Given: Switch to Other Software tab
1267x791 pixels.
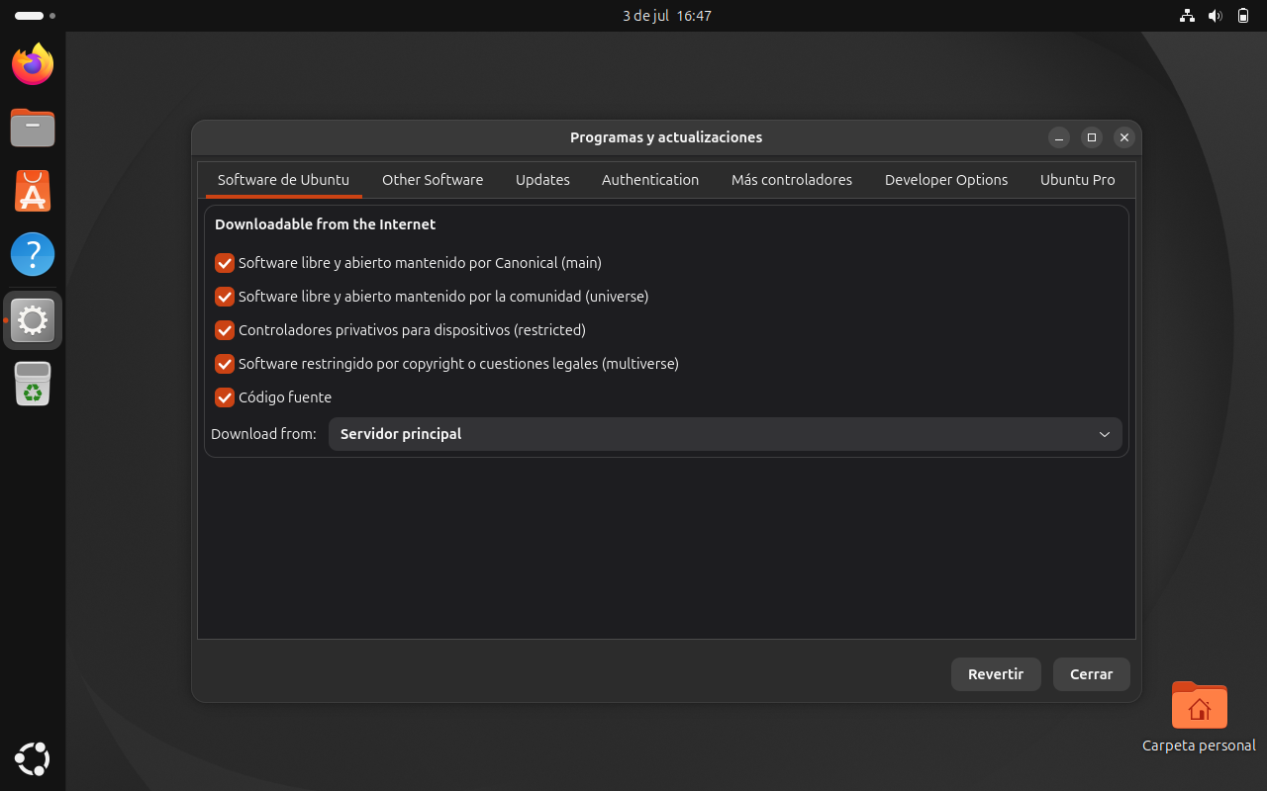Looking at the screenshot, I should pos(433,180).
